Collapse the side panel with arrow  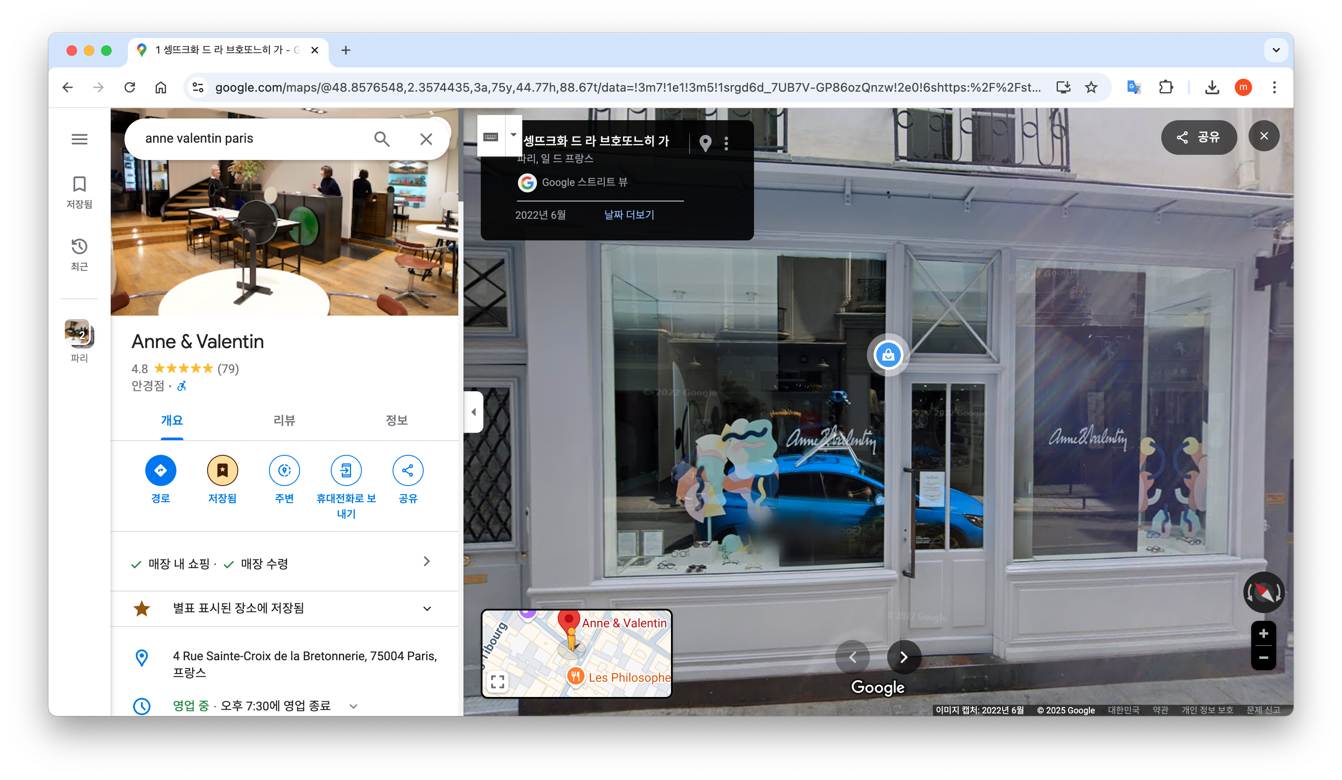click(x=473, y=412)
